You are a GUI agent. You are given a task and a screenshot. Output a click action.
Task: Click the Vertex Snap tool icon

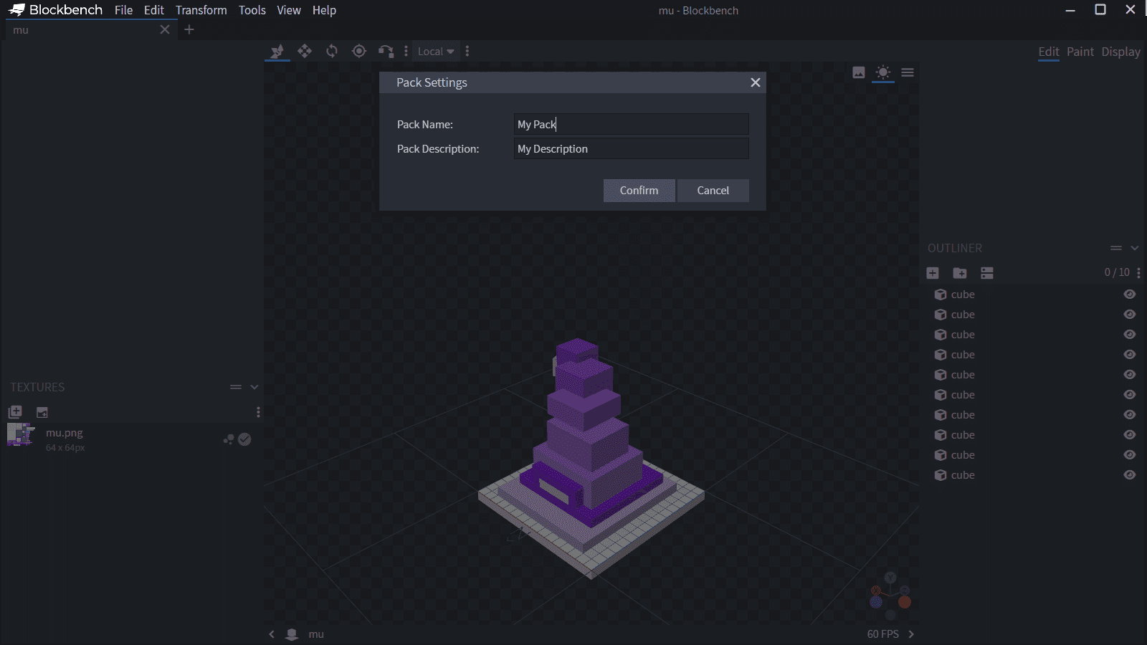tap(386, 51)
